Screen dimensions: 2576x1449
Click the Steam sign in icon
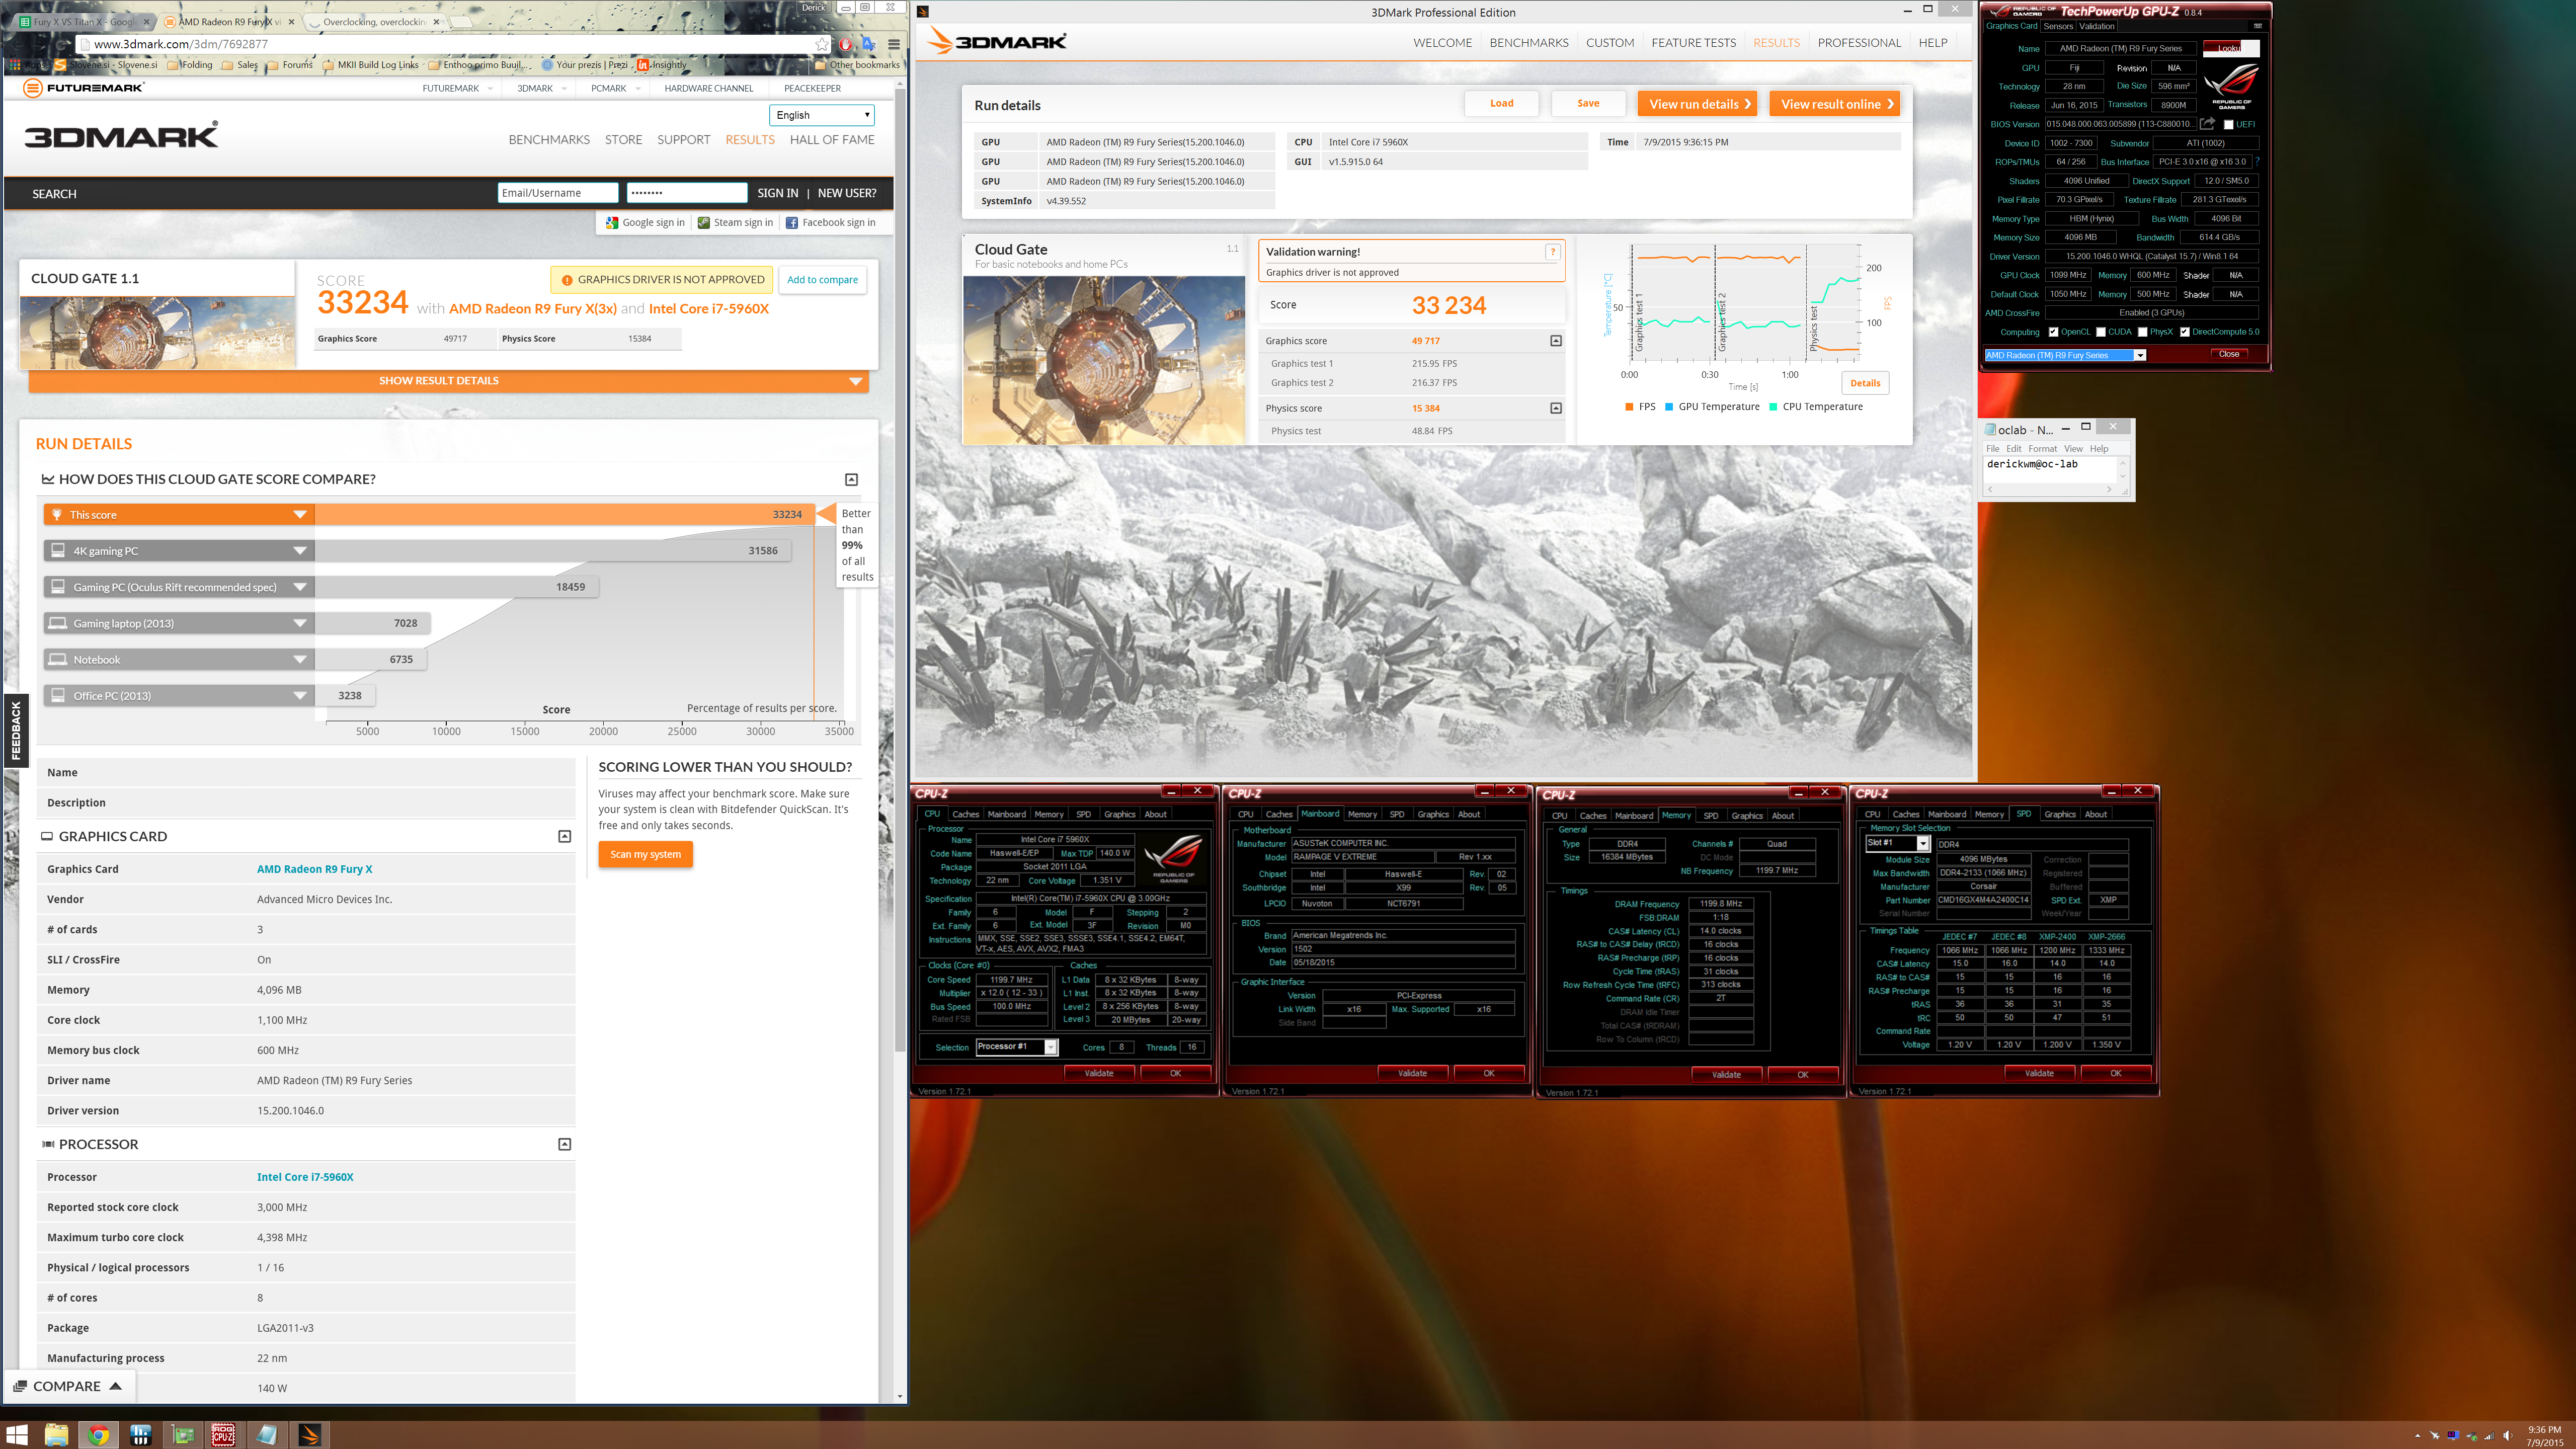tap(704, 223)
